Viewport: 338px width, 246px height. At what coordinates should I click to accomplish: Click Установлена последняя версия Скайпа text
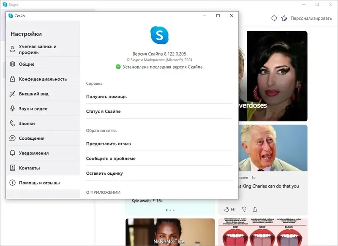163,67
